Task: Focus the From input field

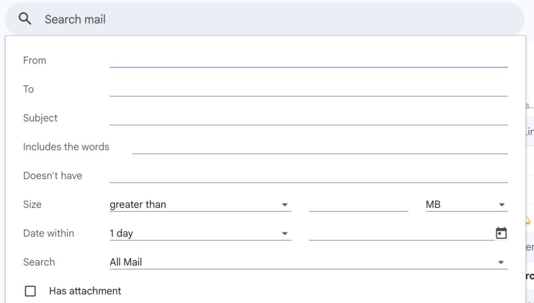Action: click(308, 60)
